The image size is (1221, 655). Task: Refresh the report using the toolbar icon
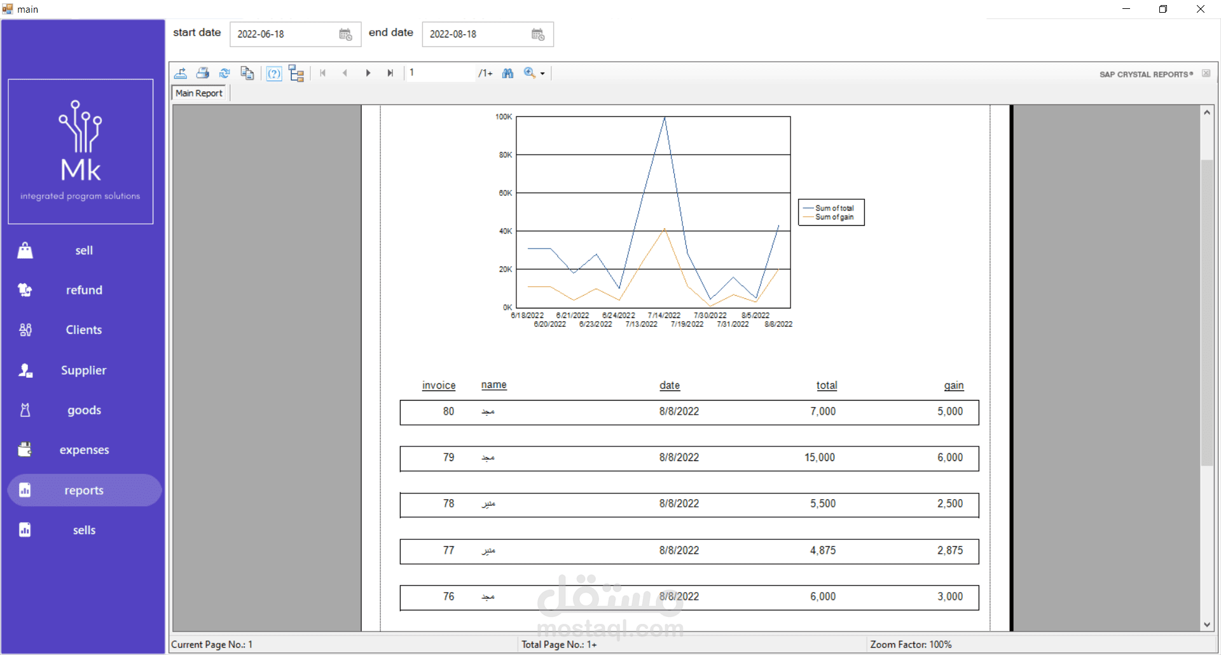(224, 73)
